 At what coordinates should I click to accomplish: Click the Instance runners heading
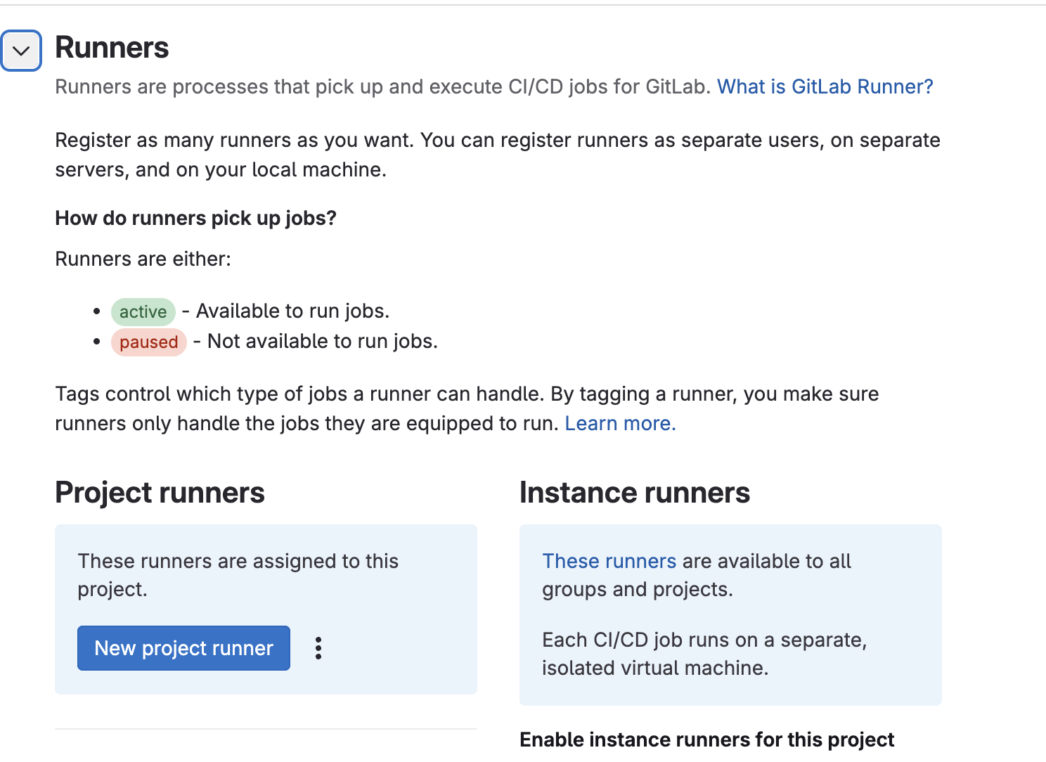[x=635, y=492]
